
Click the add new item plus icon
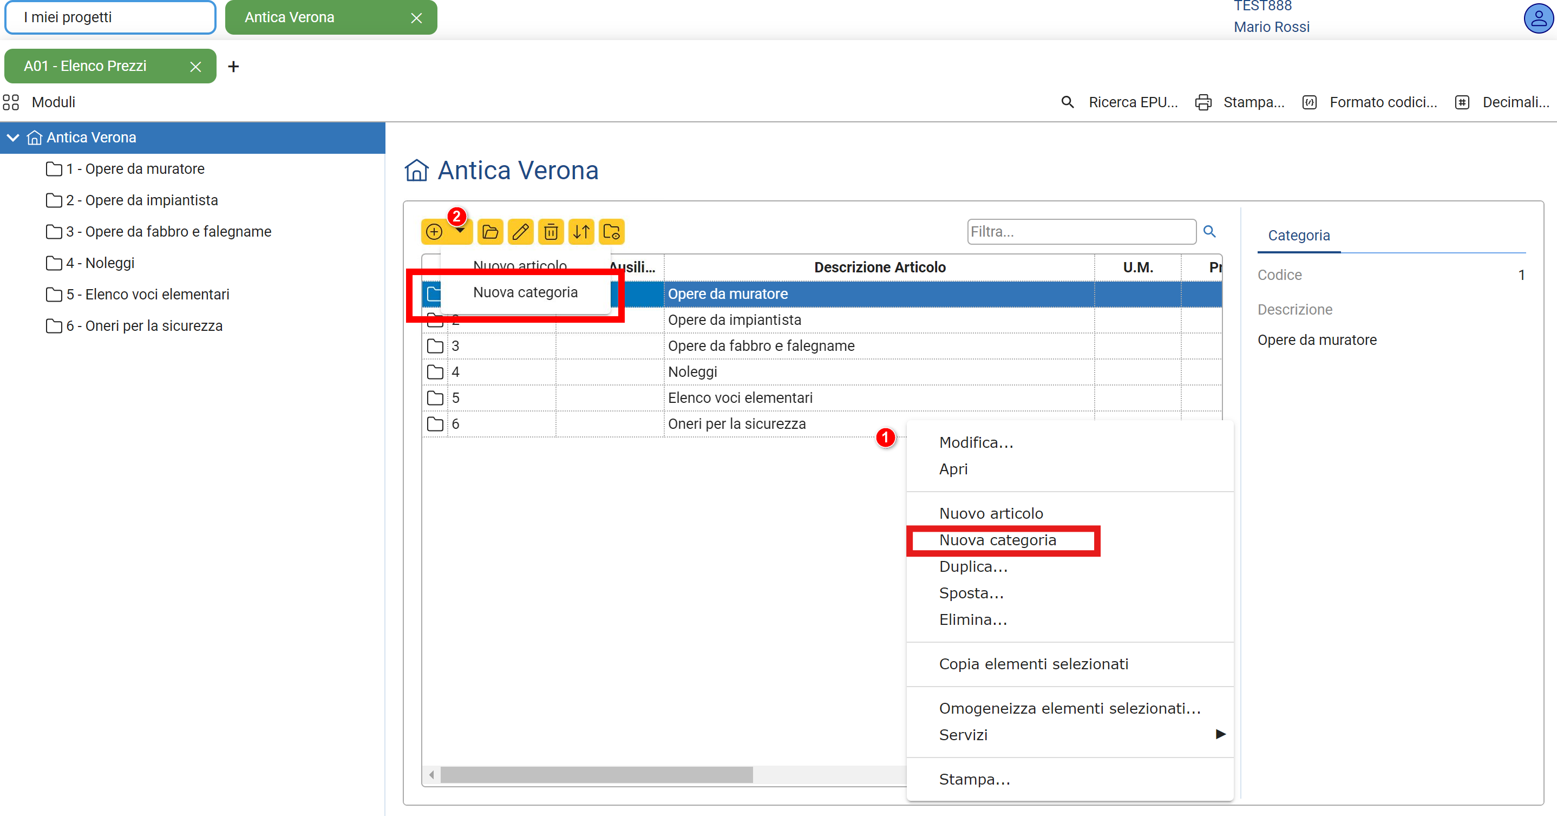pos(434,232)
